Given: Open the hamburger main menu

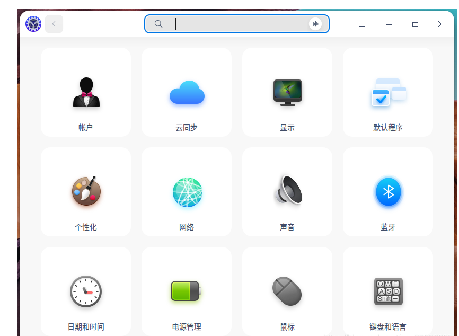Looking at the screenshot, I should 362,24.
